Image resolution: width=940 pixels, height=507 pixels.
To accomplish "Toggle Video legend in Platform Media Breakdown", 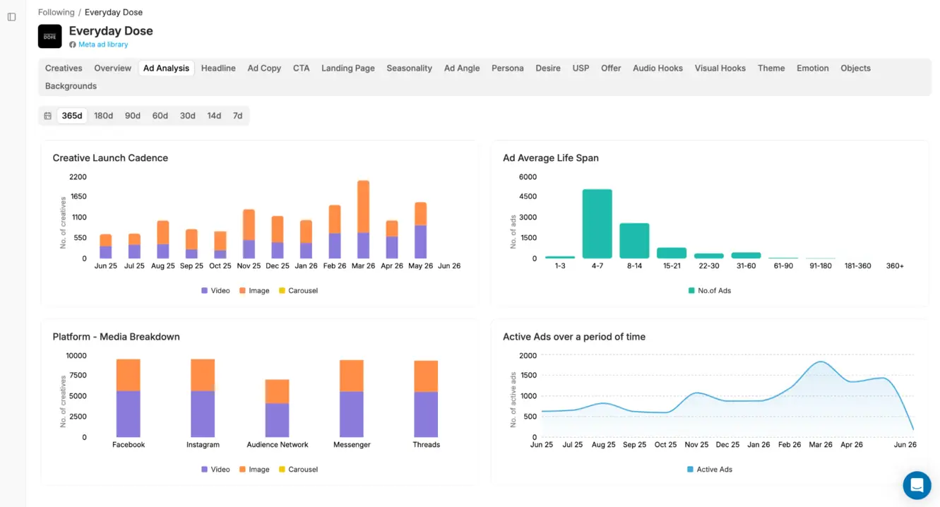I will (x=215, y=470).
